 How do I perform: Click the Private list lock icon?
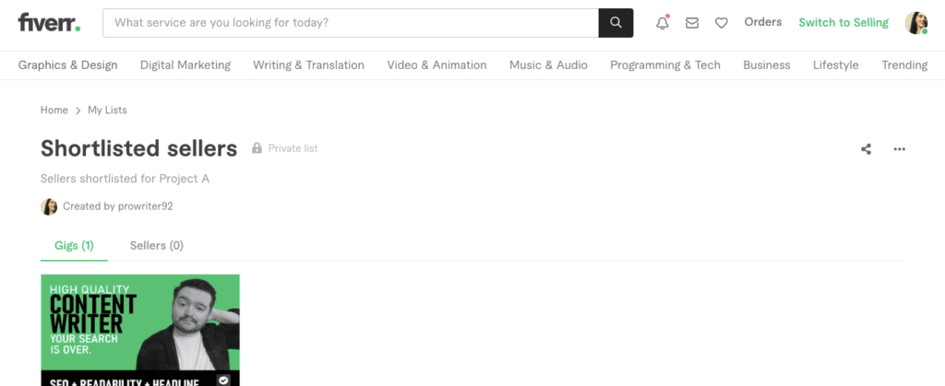tap(257, 148)
